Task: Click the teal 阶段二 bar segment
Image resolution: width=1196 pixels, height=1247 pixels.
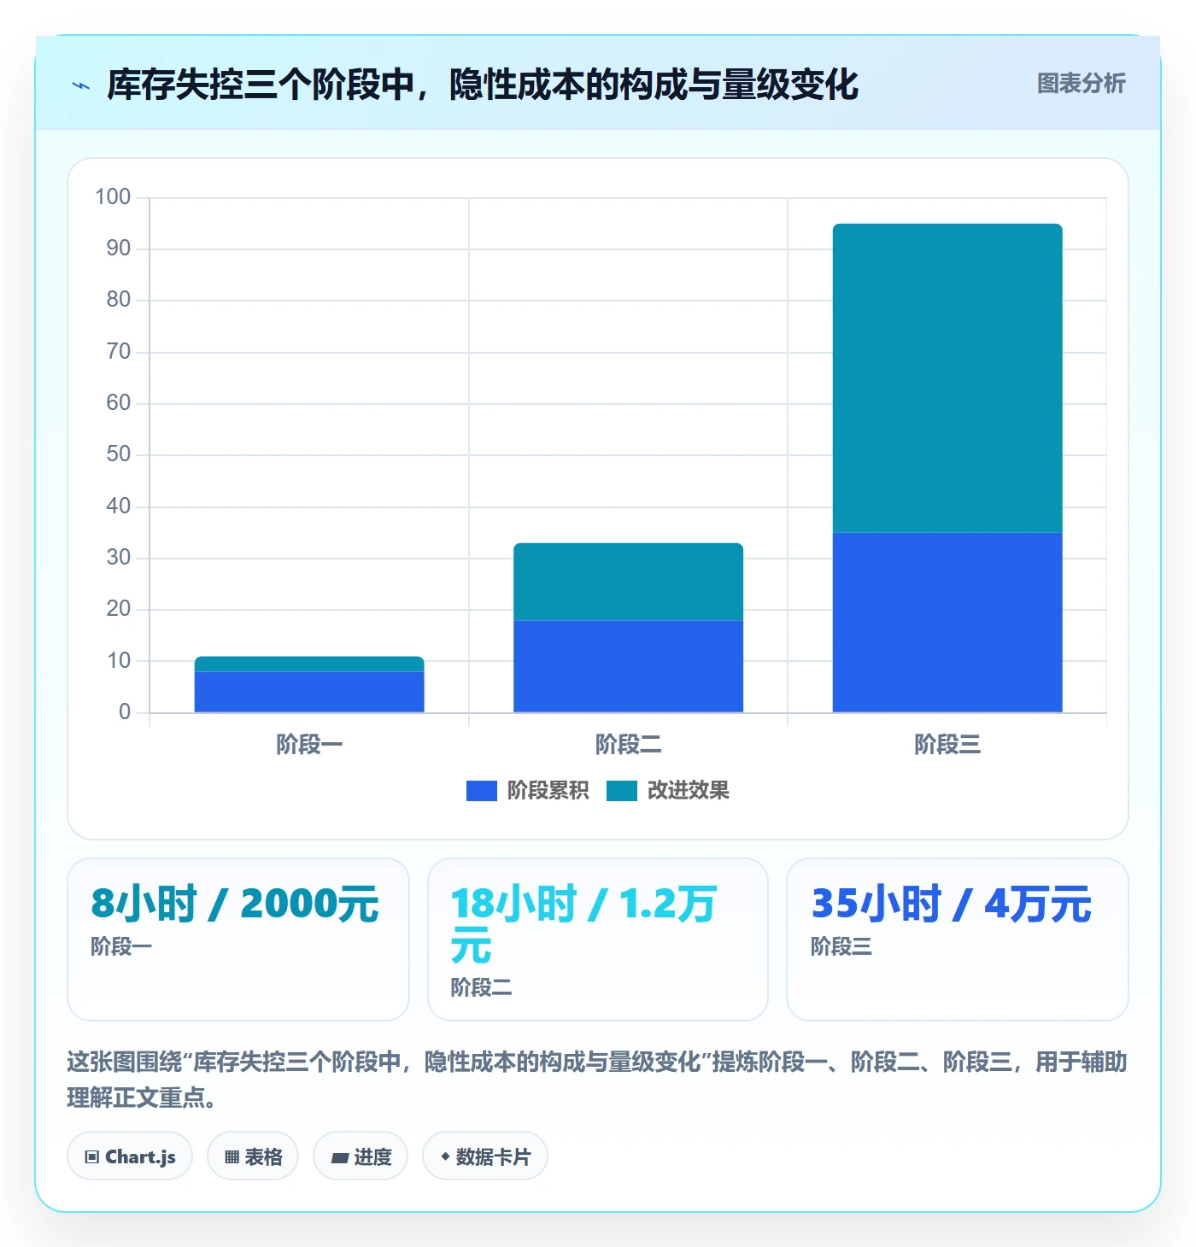Action: coord(628,582)
